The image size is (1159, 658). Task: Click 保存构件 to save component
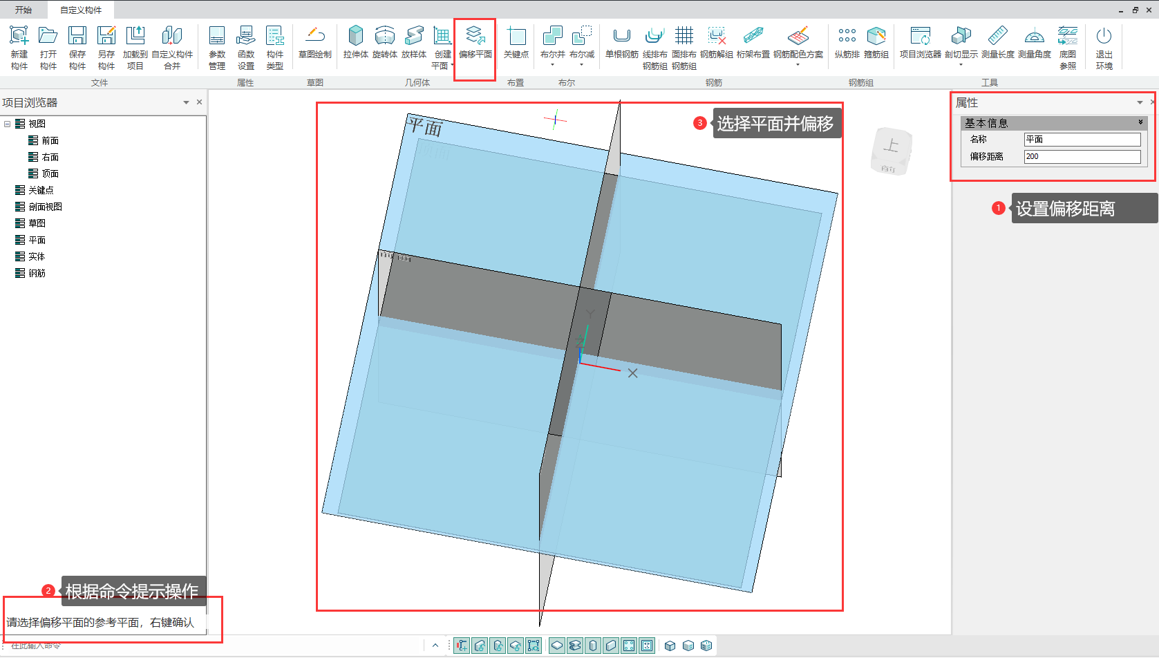point(77,47)
